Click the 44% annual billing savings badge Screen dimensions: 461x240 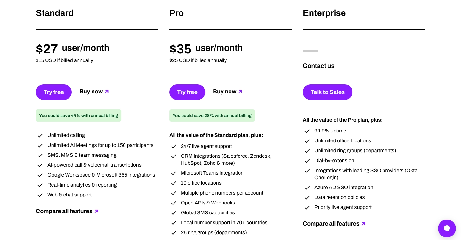(78, 116)
